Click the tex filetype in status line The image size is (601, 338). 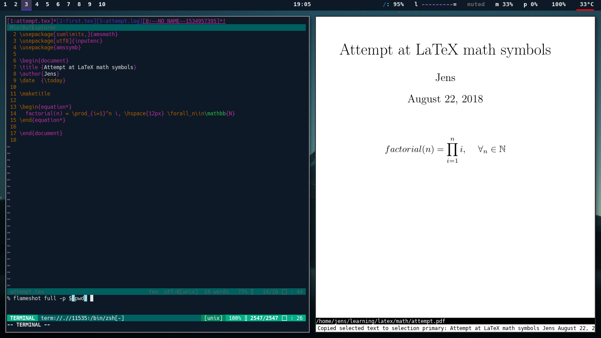click(x=153, y=292)
